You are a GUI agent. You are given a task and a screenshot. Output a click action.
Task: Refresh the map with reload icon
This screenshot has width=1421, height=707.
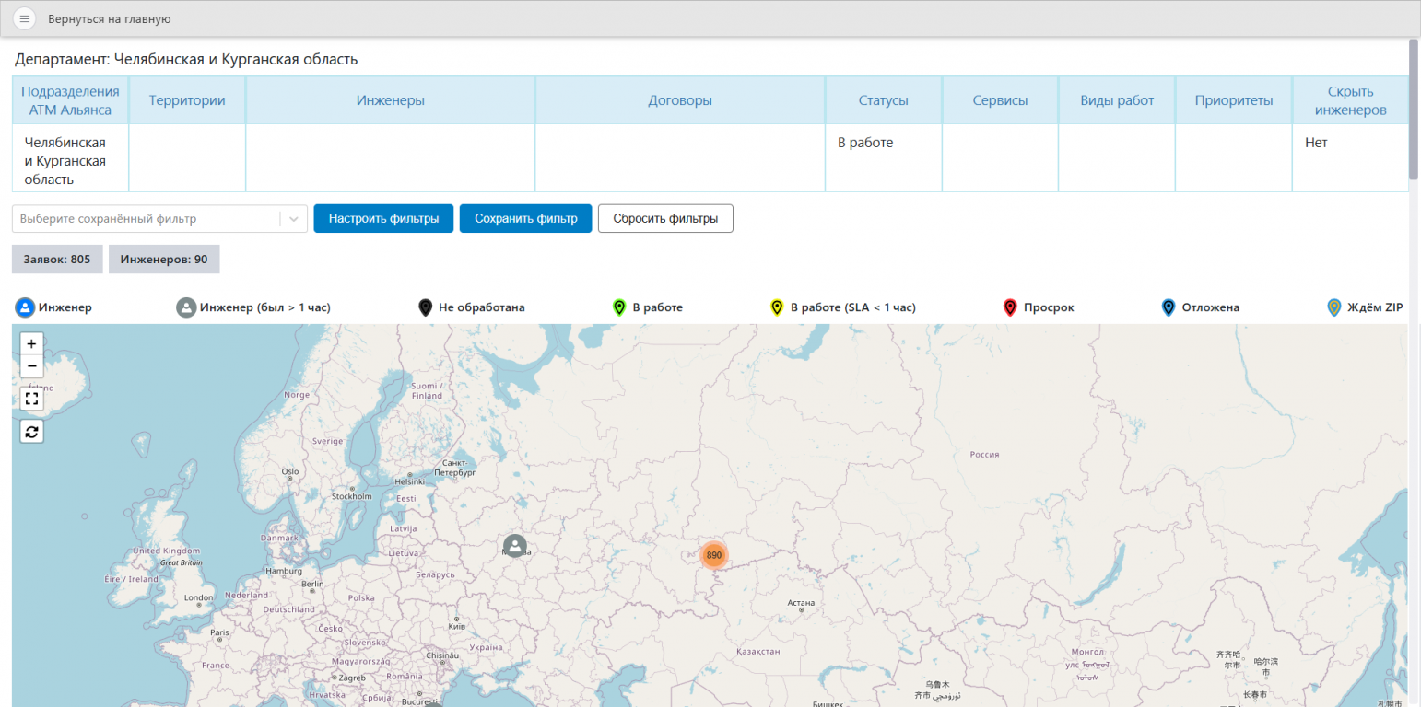(x=32, y=431)
